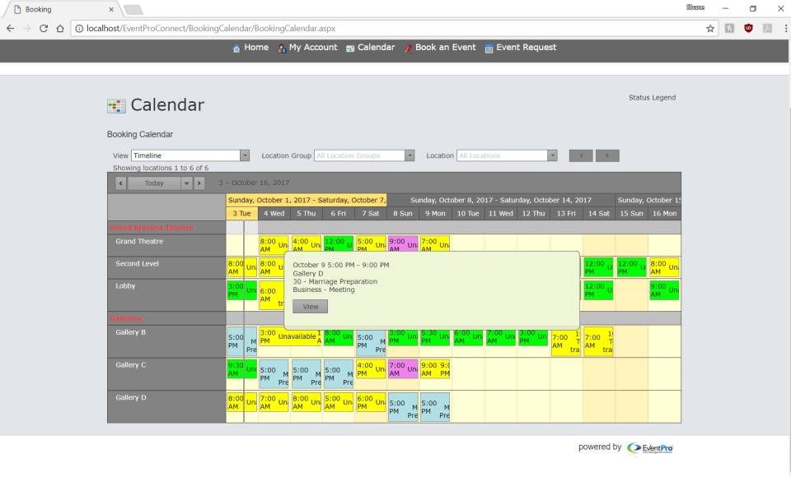Open Grand Theatre green 12:00 PM Friday event
This screenshot has height=477, width=791.
(338, 243)
